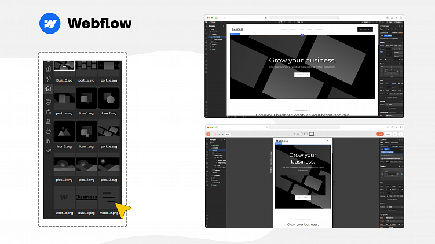Screen dimensions: 435x244
Task: Open Settings tab in top window panel
Action: point(387,29)
